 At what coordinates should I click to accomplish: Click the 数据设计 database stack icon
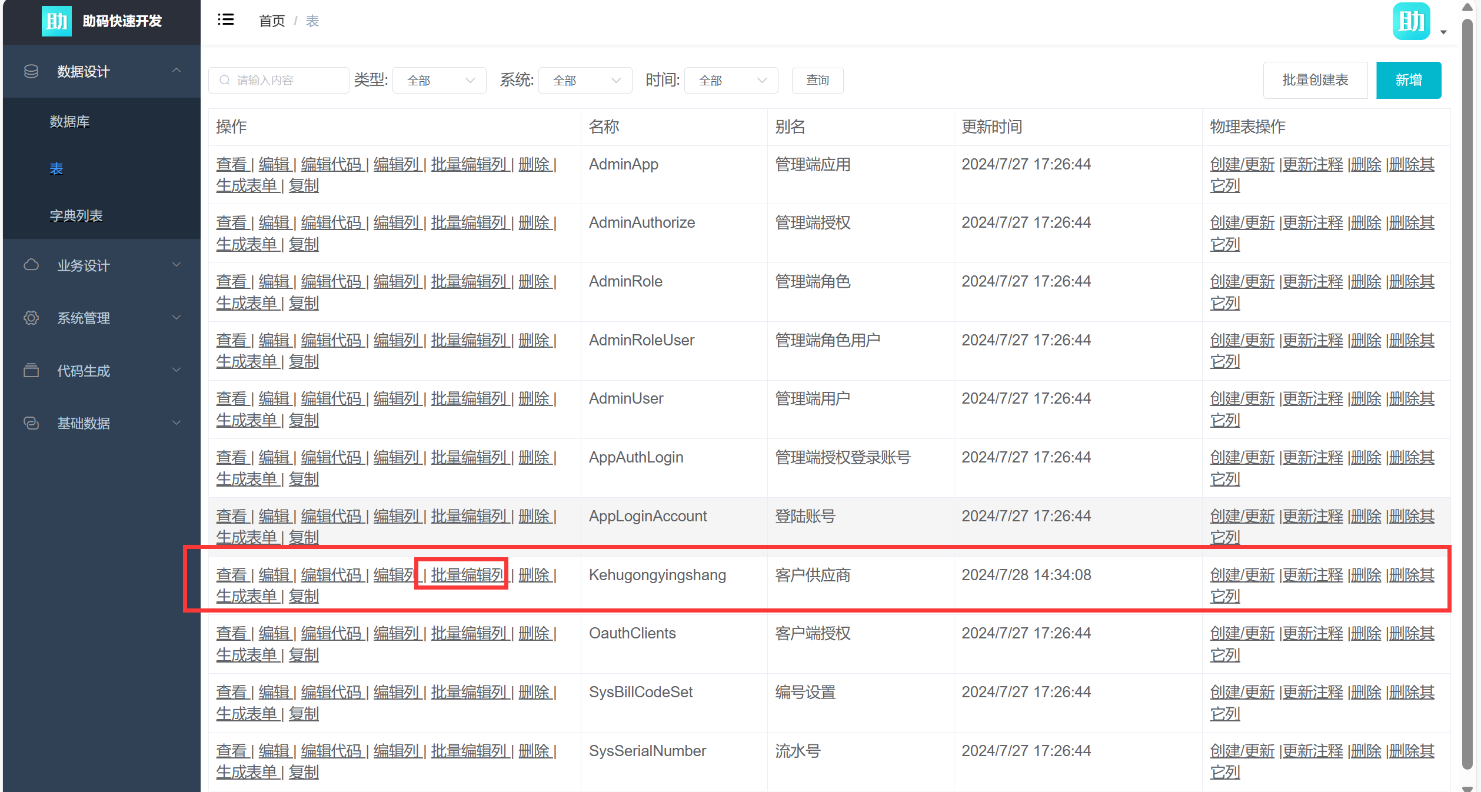click(x=31, y=71)
